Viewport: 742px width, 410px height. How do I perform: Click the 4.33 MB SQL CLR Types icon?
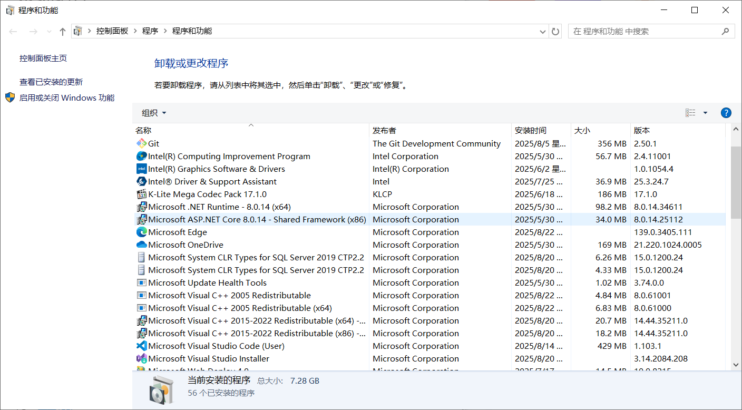(x=141, y=270)
